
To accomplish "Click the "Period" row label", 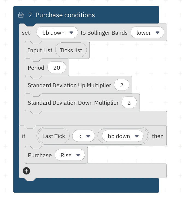I will pos(36,68).
